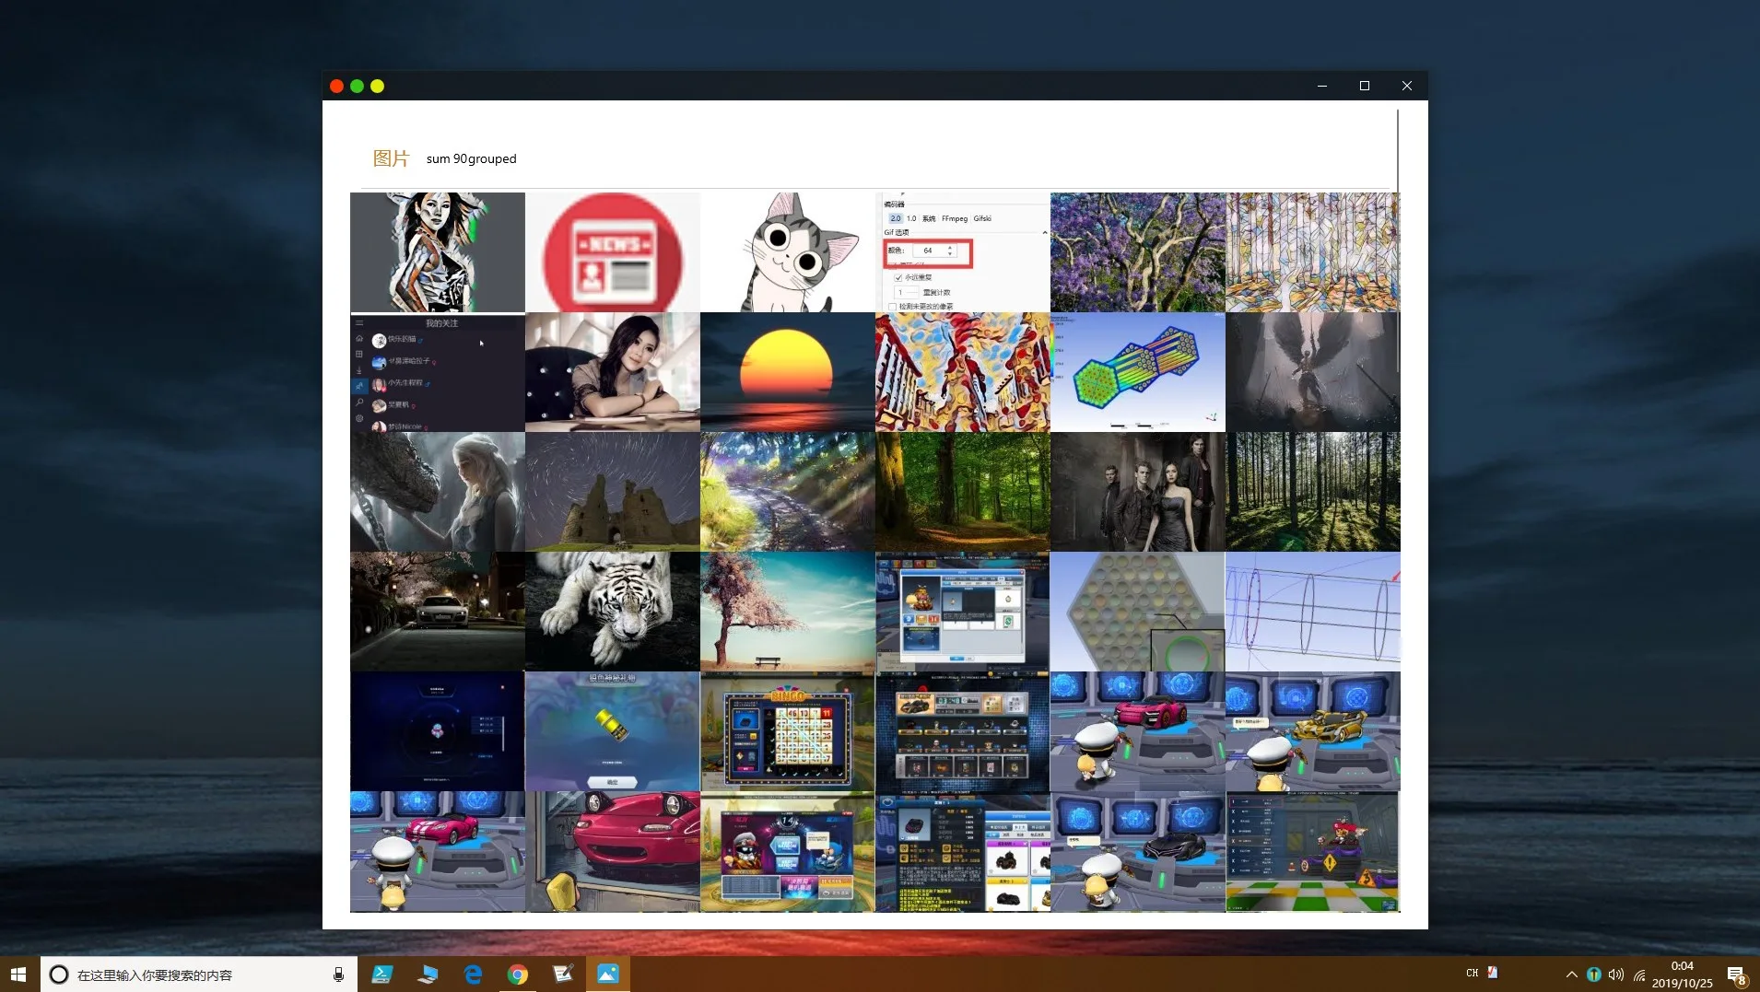Open the computer-with-arrow app on taskbar
Image resolution: width=1760 pixels, height=992 pixels.
[x=428, y=974]
